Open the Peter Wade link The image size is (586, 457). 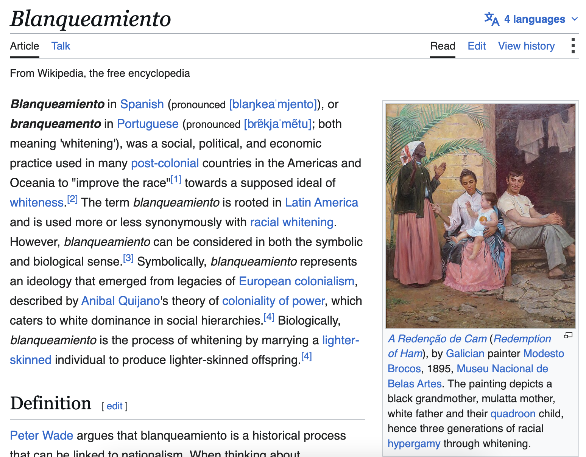(42, 435)
